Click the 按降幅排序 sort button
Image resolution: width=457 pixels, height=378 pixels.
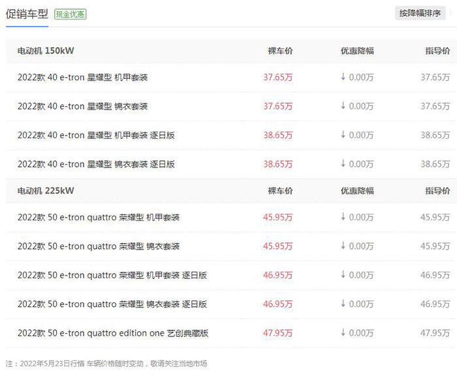tap(420, 13)
